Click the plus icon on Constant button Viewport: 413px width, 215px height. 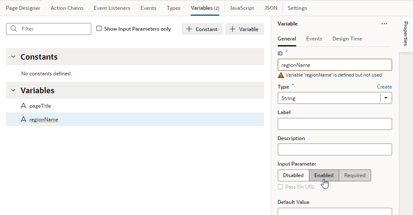pos(189,29)
